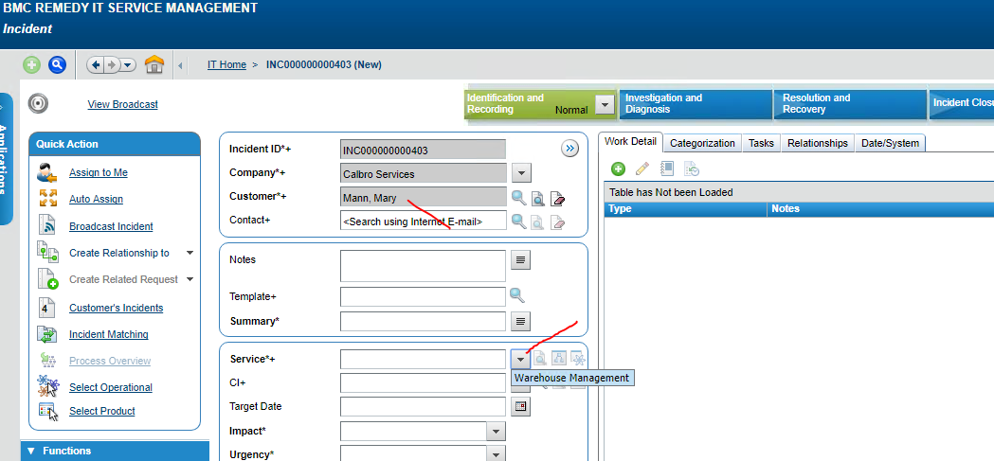Click the Assign to Me person icon
994x461 pixels.
pos(47,172)
